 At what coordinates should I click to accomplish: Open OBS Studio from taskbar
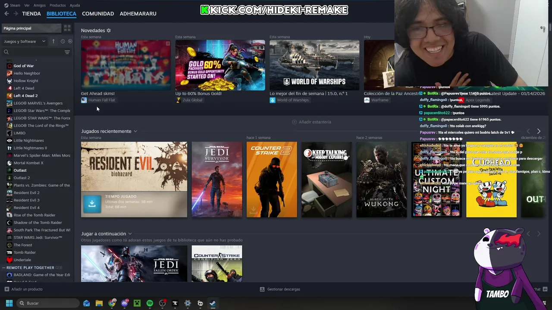(x=162, y=303)
